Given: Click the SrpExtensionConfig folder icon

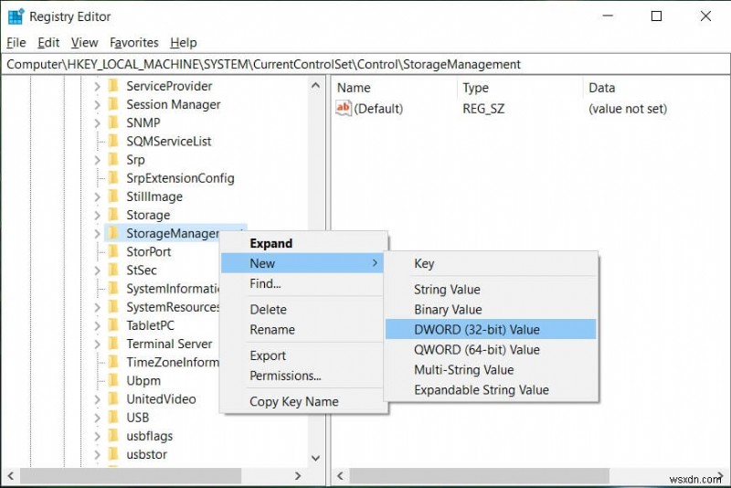Looking at the screenshot, I should (x=113, y=178).
